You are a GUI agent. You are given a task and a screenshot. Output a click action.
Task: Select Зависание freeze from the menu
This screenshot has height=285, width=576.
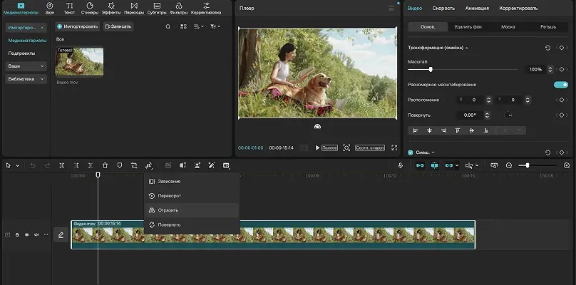(192, 182)
